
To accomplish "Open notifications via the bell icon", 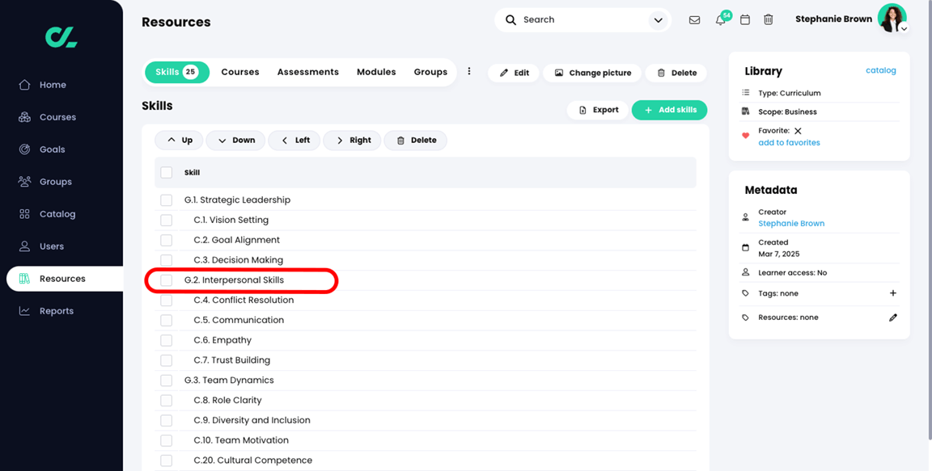I will click(720, 19).
